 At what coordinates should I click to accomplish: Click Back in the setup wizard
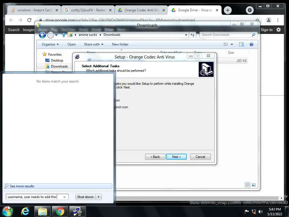(x=155, y=157)
